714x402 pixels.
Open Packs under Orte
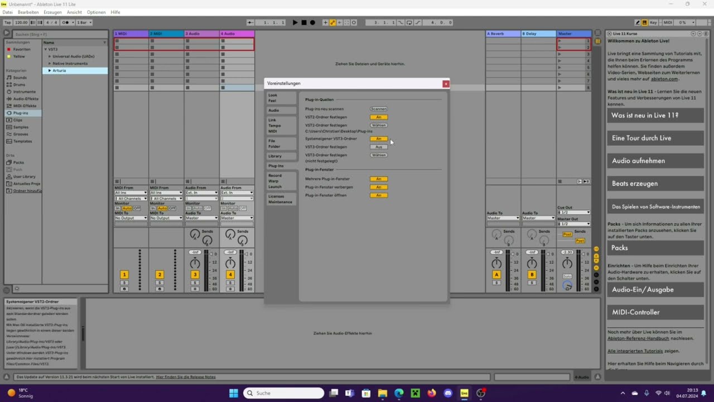click(x=18, y=162)
